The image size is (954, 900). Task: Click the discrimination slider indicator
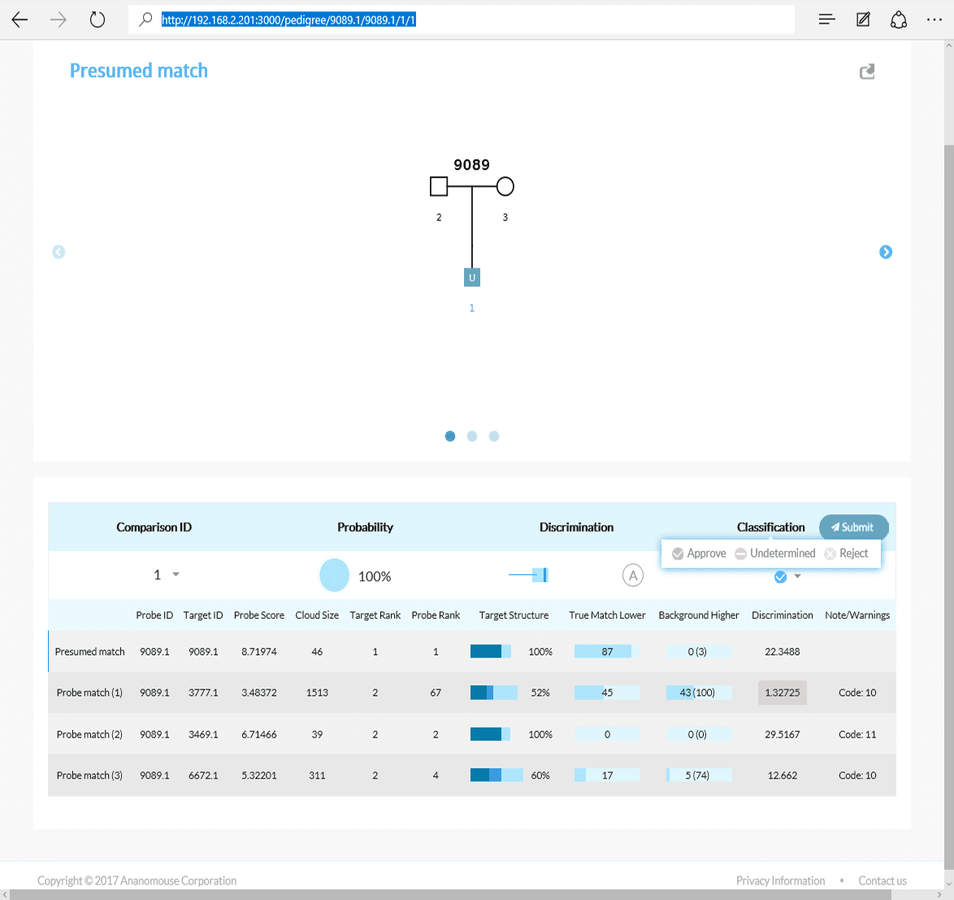[x=528, y=575]
